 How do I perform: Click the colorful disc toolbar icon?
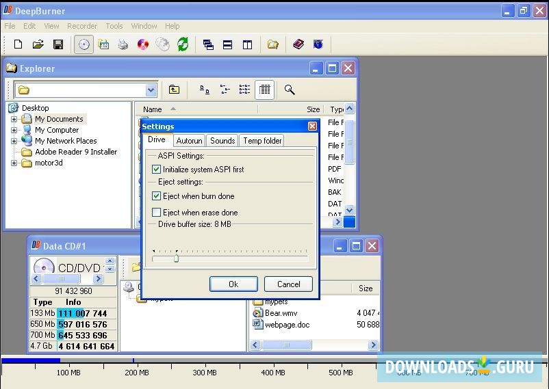click(143, 44)
